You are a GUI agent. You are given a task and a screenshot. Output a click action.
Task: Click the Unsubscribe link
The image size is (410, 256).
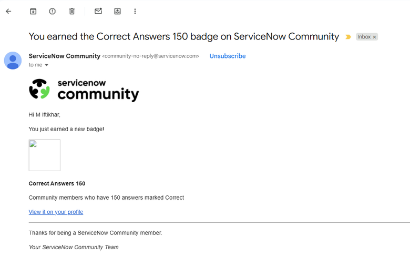click(227, 56)
